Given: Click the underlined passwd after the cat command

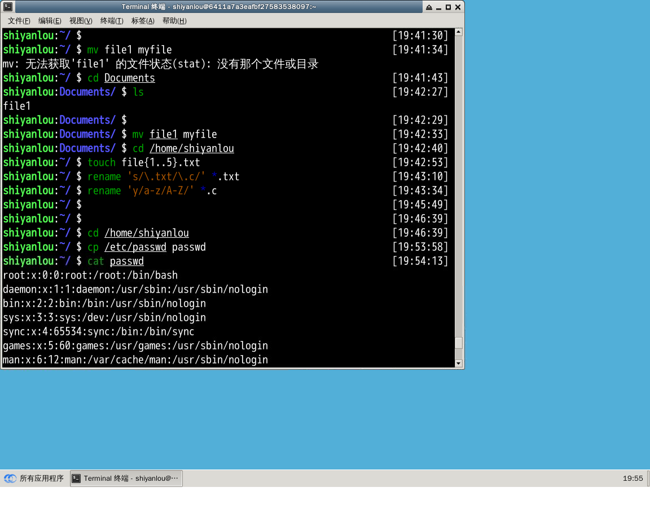Looking at the screenshot, I should pos(126,261).
